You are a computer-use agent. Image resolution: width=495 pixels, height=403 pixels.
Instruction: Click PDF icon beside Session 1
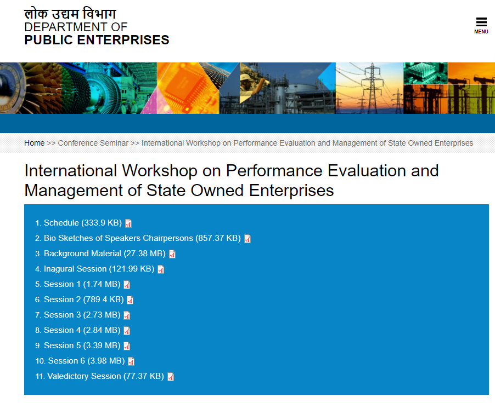[127, 285]
